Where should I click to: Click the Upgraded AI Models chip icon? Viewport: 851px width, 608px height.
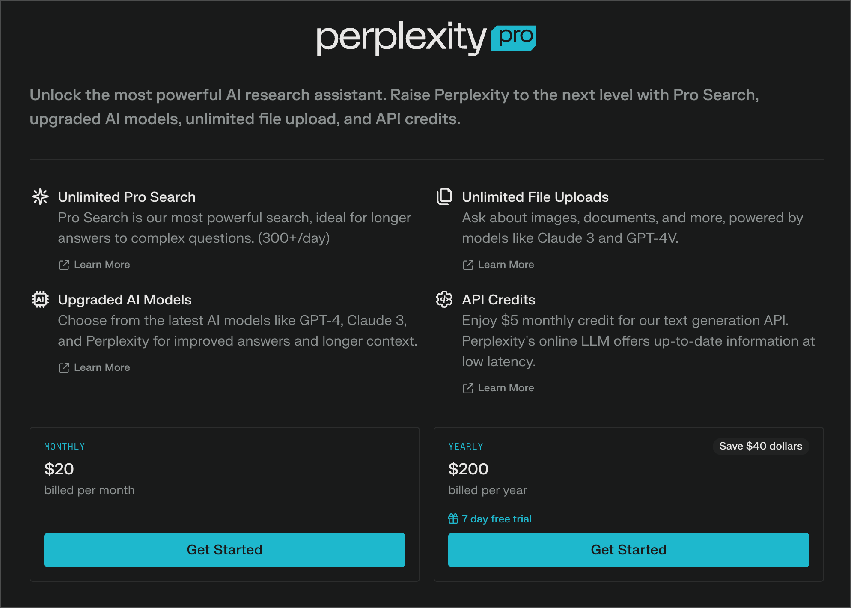click(40, 299)
